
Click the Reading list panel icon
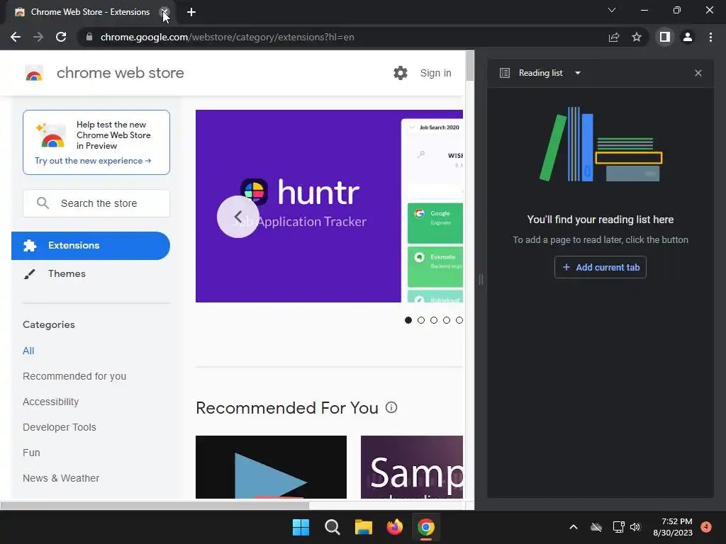505,73
